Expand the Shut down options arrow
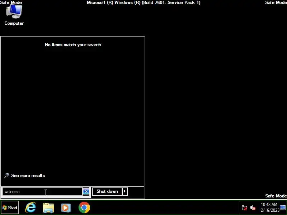287x215 pixels. [125, 191]
